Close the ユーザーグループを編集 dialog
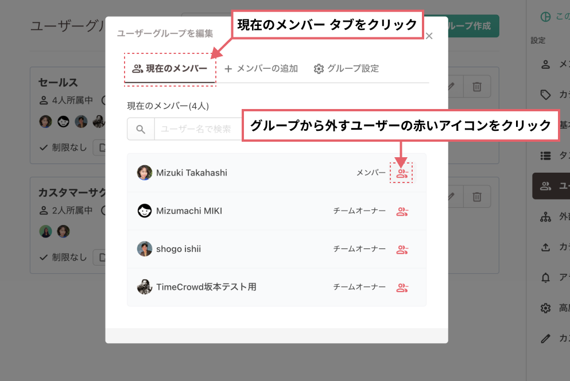 coord(429,35)
